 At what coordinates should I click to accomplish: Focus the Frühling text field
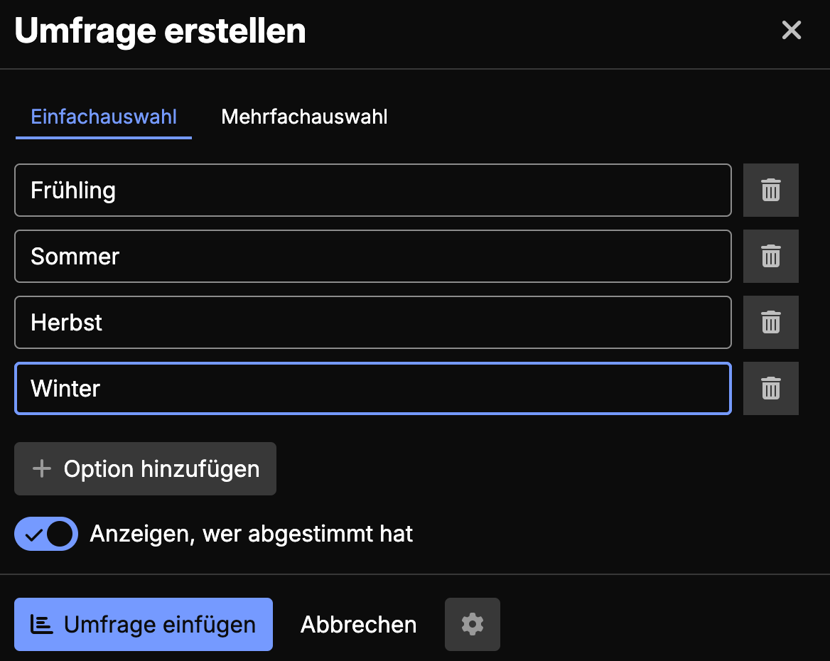(372, 190)
